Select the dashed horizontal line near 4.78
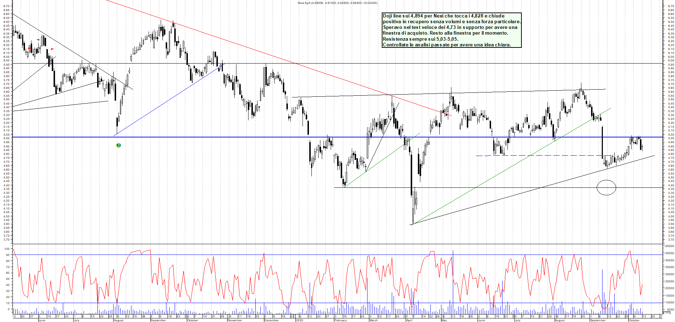 click(554, 155)
